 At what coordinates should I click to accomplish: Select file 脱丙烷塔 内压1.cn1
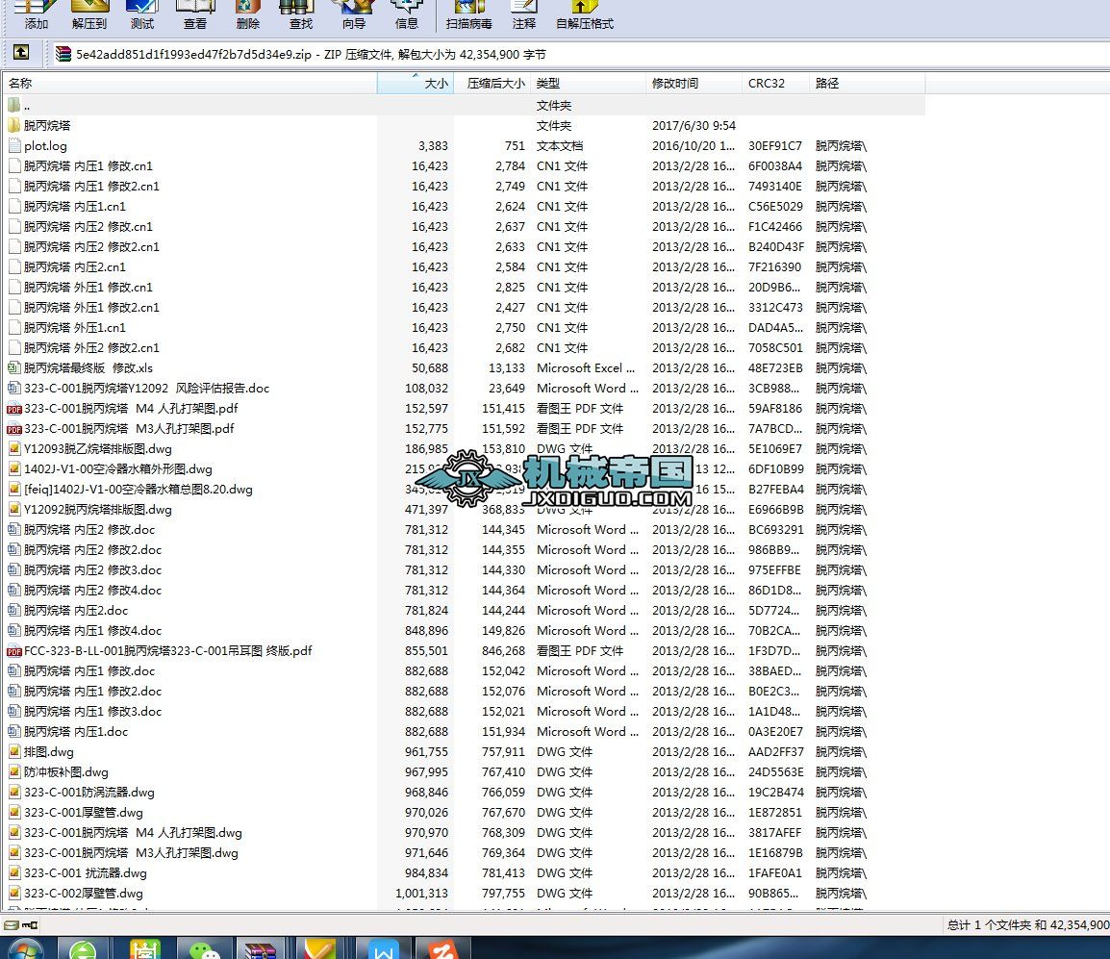coord(75,207)
